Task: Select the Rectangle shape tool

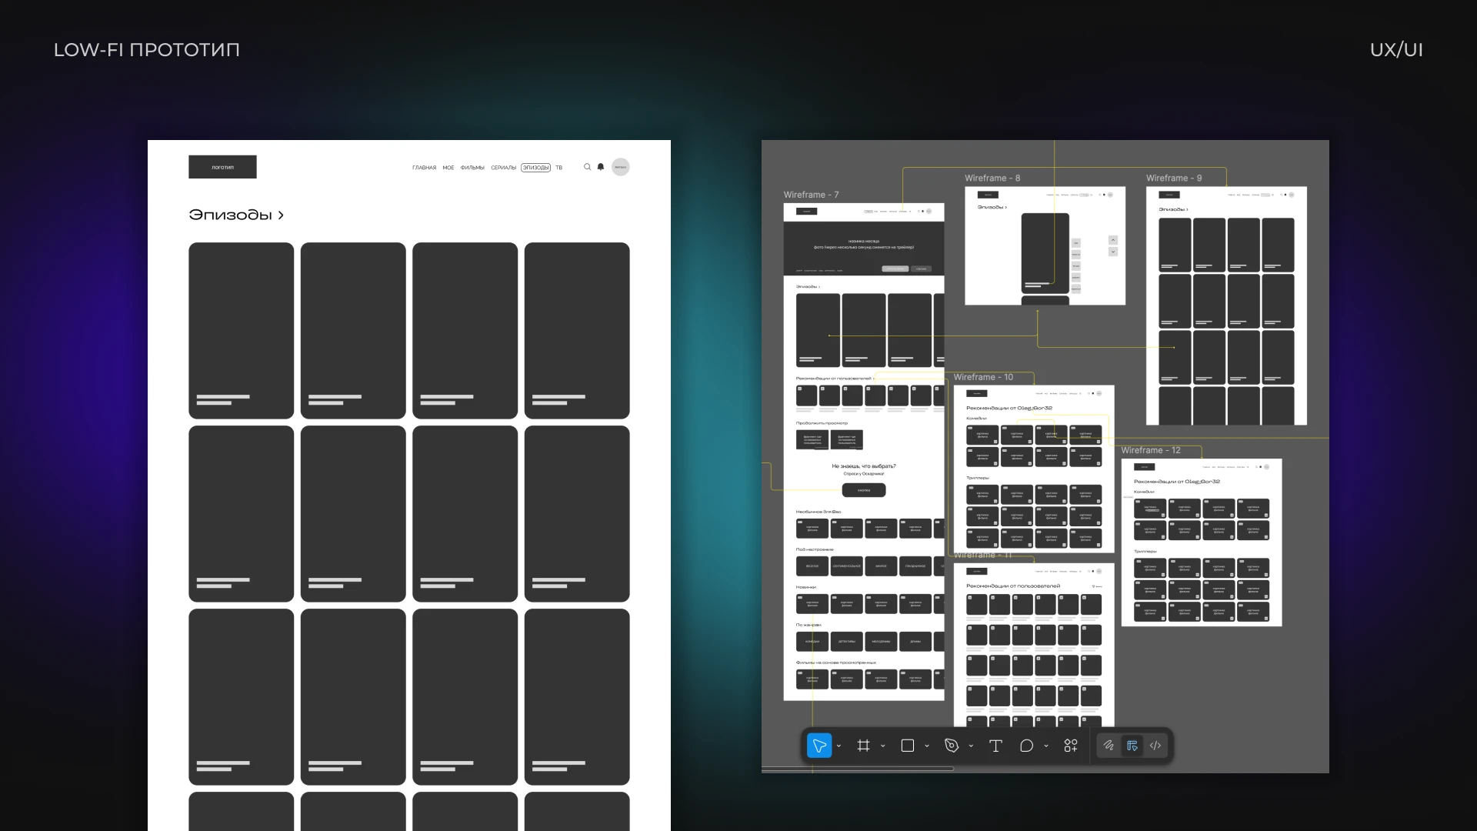Action: pos(908,746)
